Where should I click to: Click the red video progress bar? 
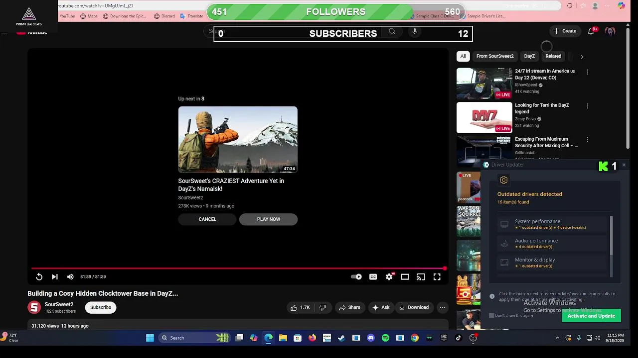[x=238, y=268]
